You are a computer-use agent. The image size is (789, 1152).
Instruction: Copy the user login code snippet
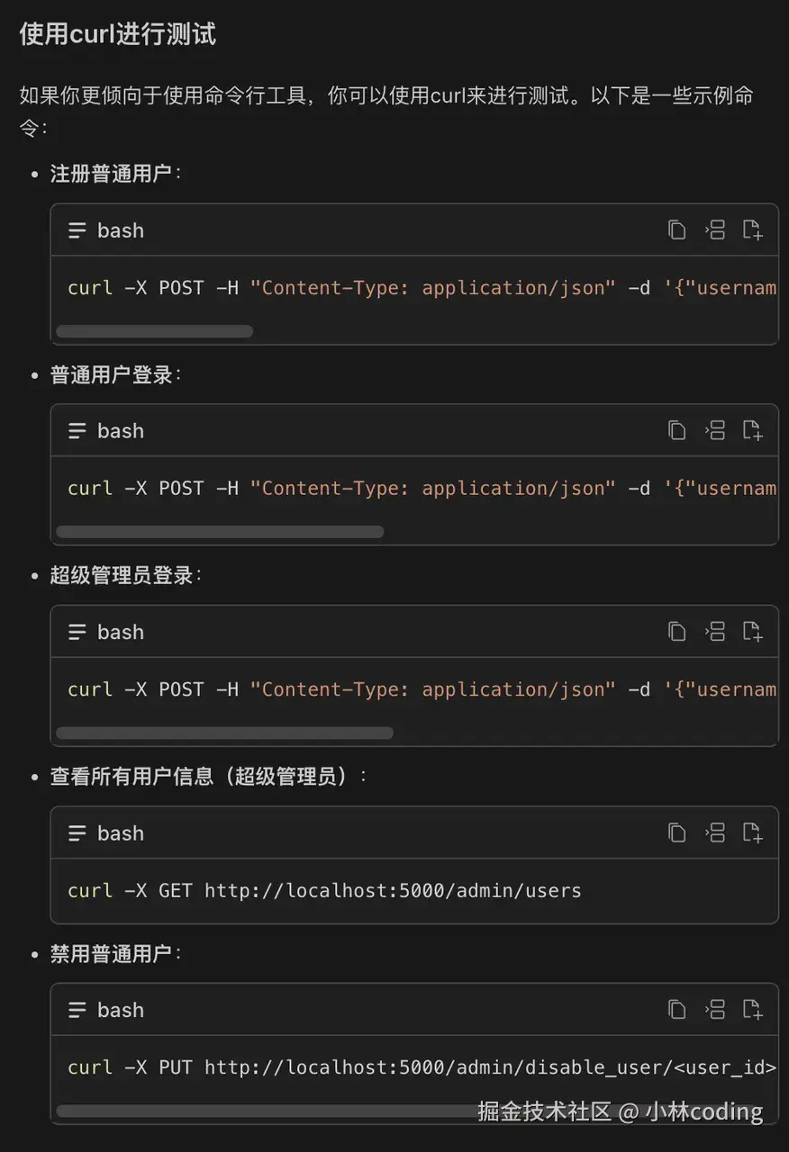[x=677, y=430]
